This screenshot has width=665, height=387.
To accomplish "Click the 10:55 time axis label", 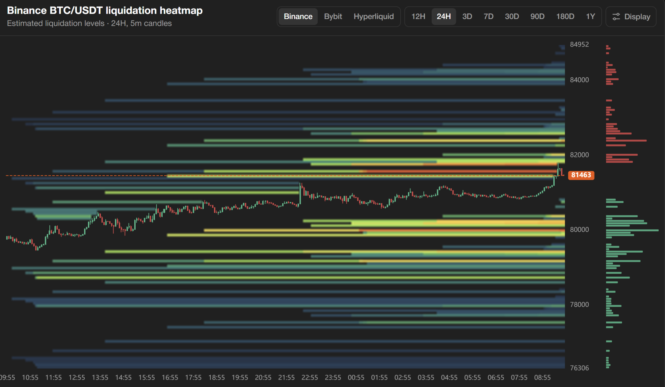I will point(30,377).
